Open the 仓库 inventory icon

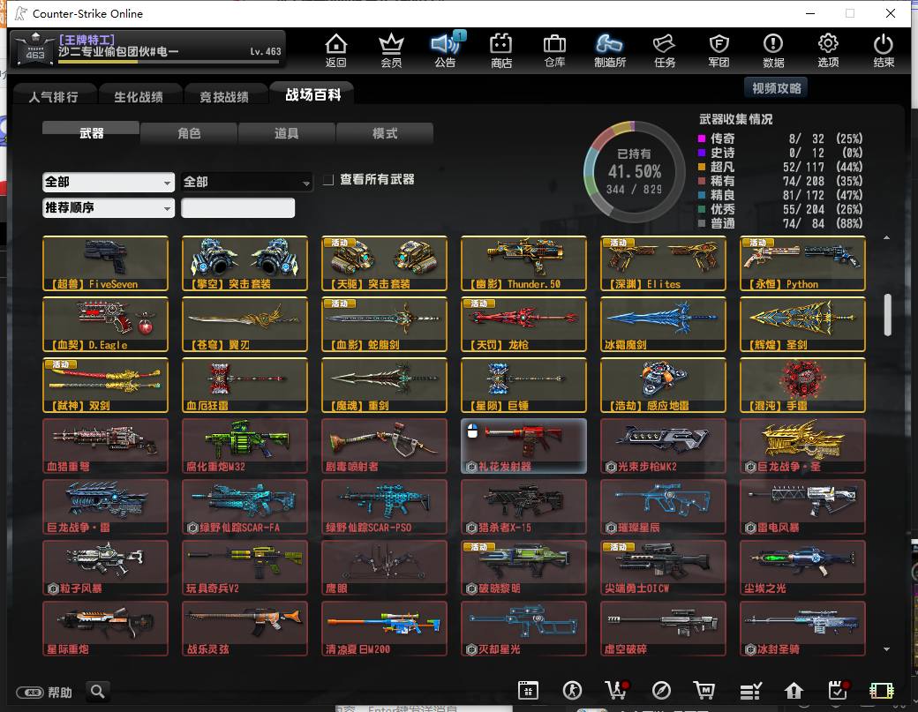pyautogui.click(x=554, y=49)
